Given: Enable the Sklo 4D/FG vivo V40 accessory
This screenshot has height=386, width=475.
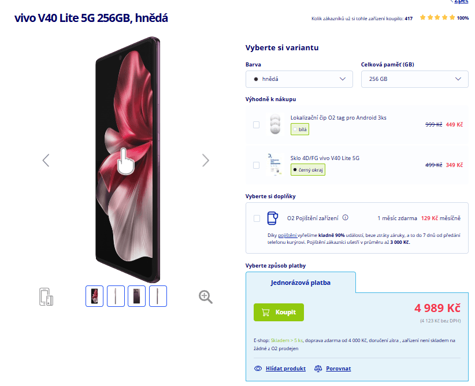Looking at the screenshot, I should click(256, 165).
